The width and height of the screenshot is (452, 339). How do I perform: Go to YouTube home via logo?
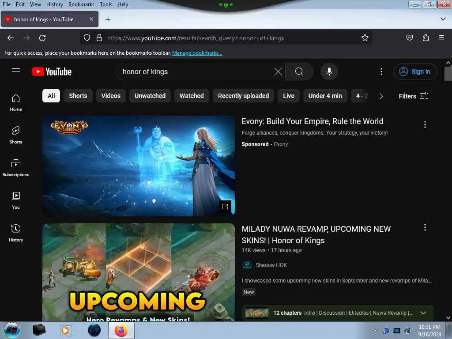pyautogui.click(x=52, y=72)
